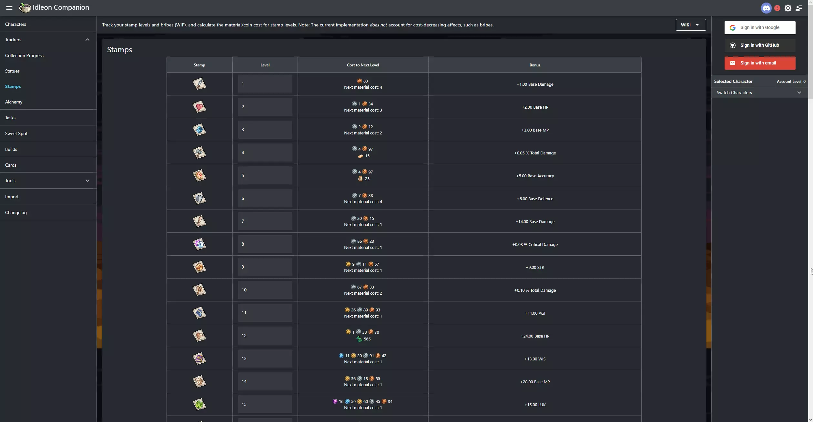Click the stamp icon at level 9
The height and width of the screenshot is (422, 813).
coord(199,267)
